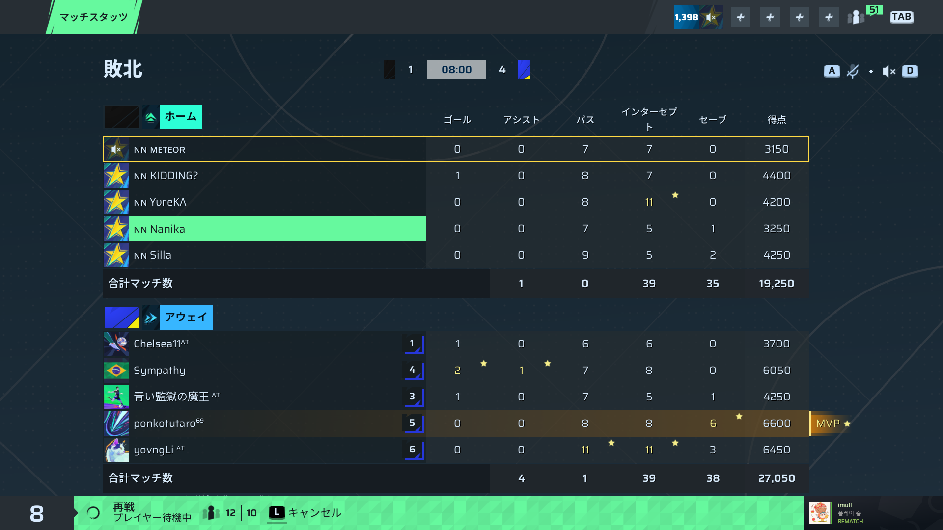
Task: Click the muted avatar icon beside NN METEOR
Action: click(116, 149)
